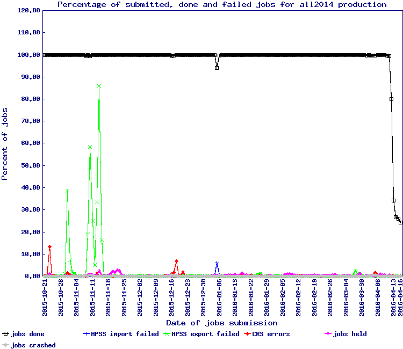Click the 90.00 y-axis label
The width and height of the screenshot is (403, 349).
pyautogui.click(x=31, y=77)
